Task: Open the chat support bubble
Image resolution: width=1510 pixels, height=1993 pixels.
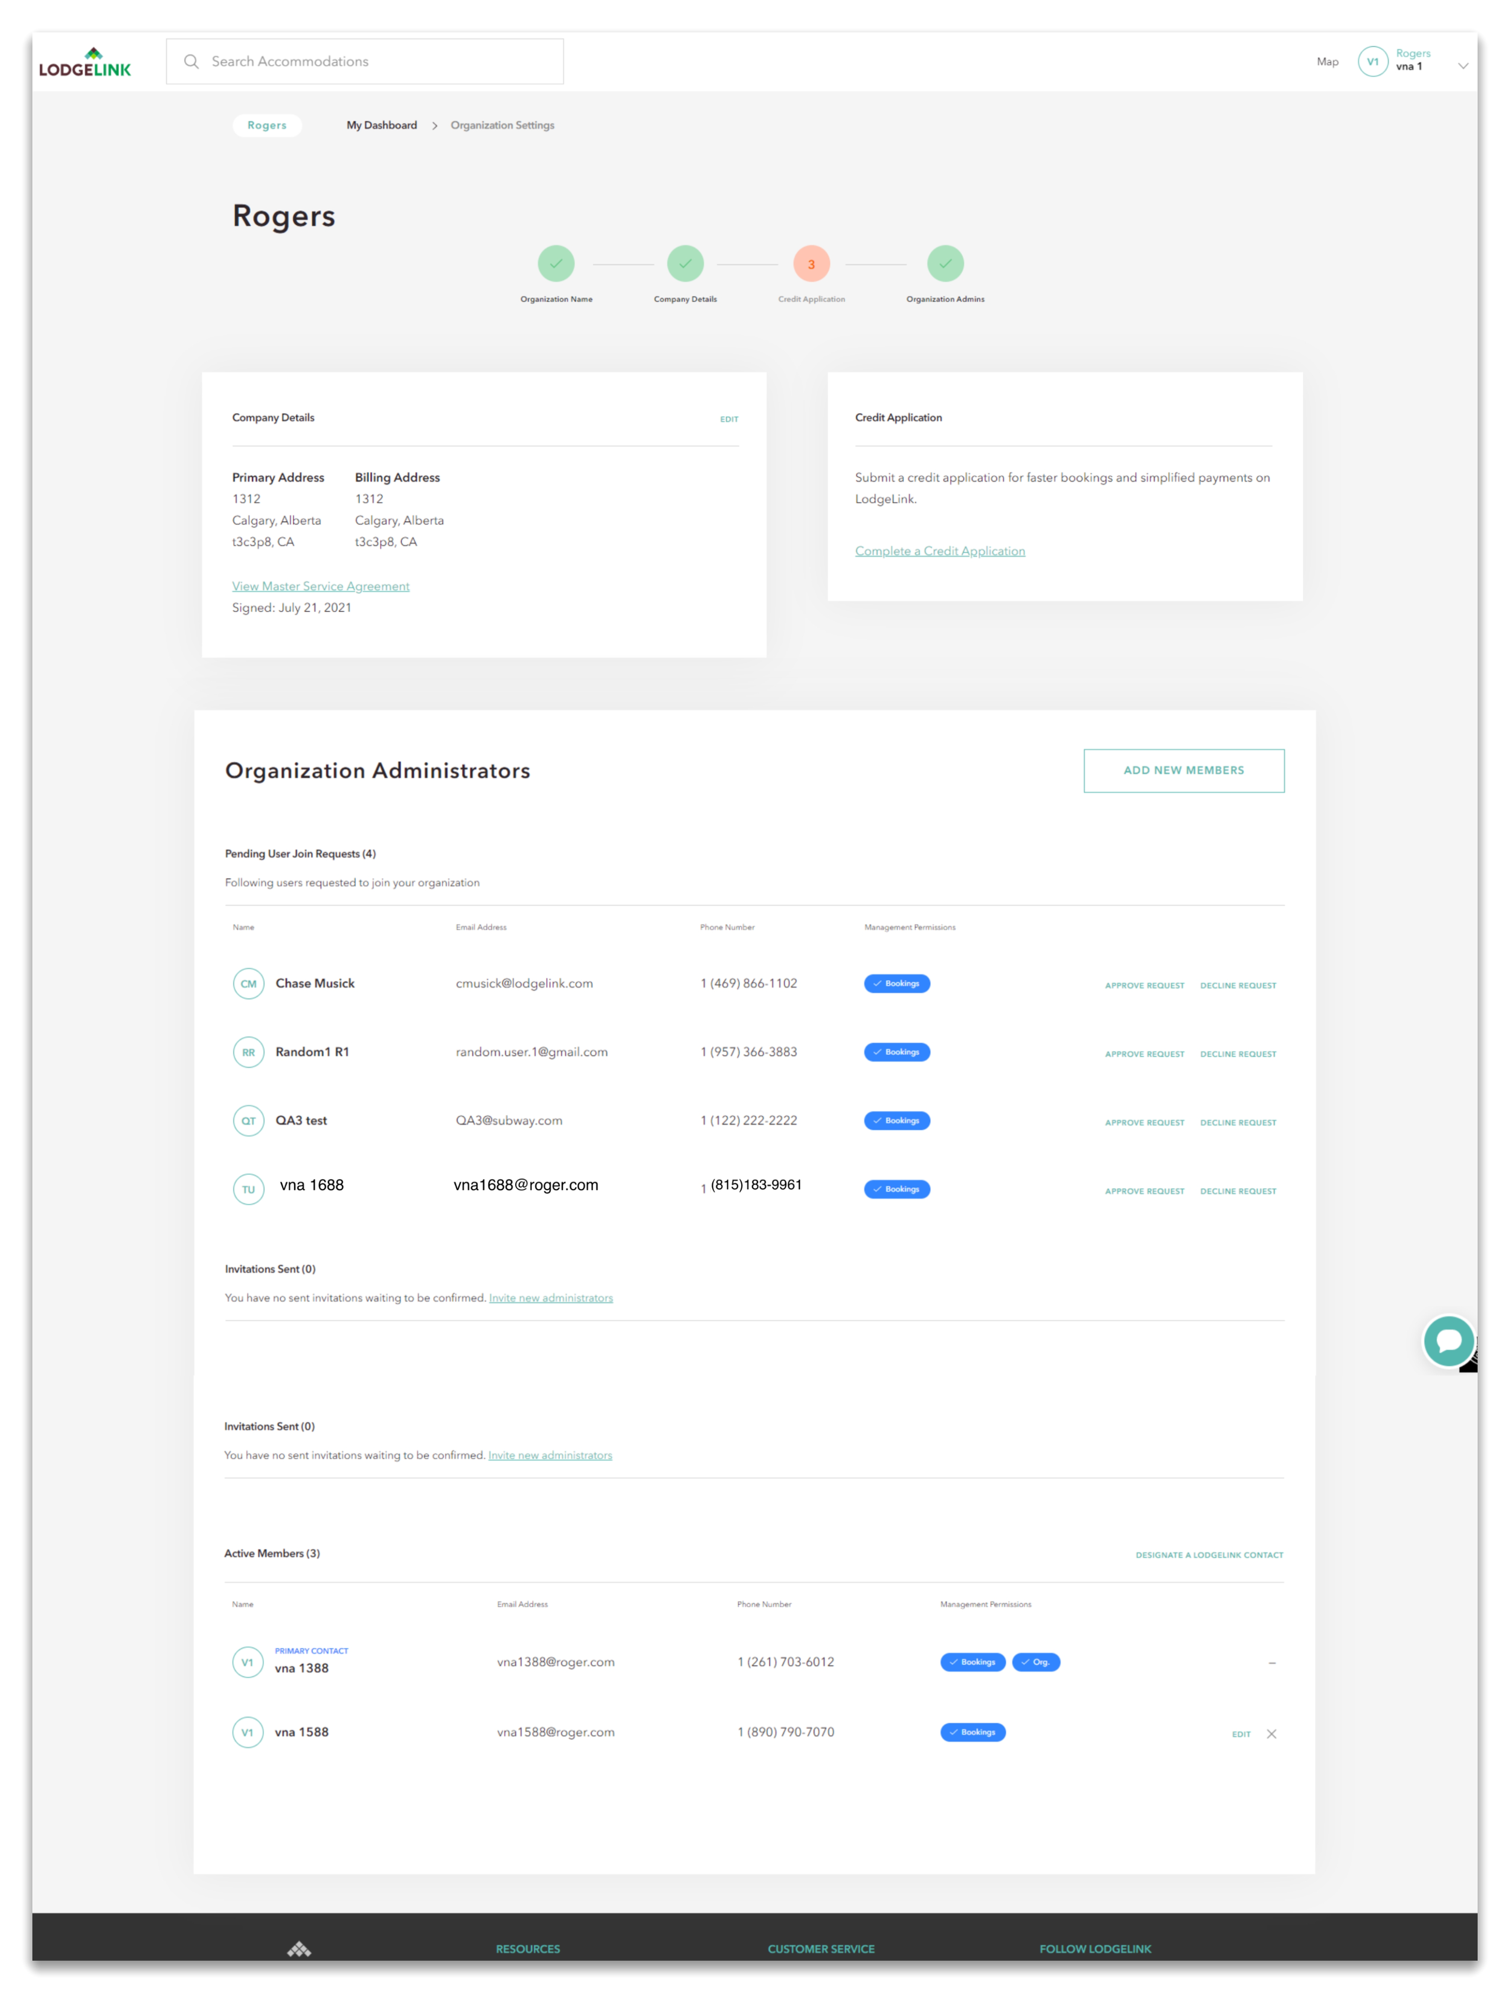Action: pyautogui.click(x=1448, y=1341)
